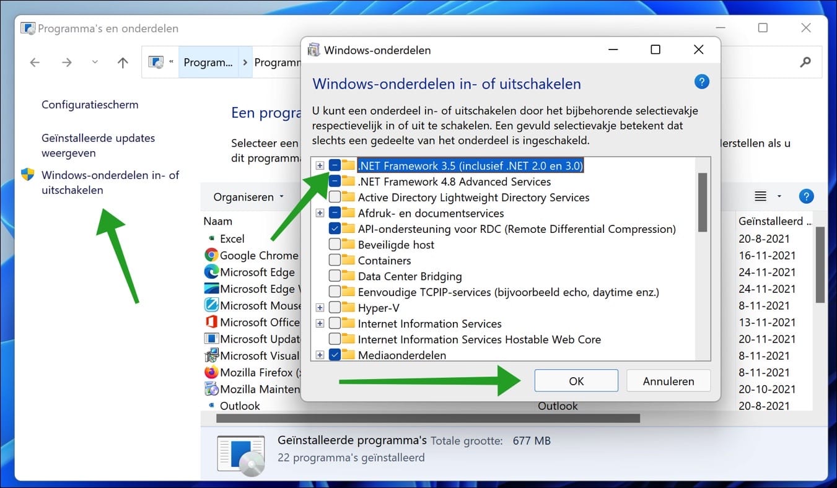Select the Excel entry in program list
This screenshot has height=488, width=837.
(x=232, y=238)
